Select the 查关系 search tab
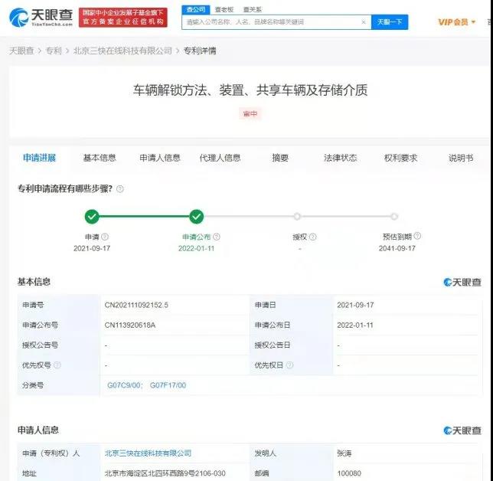The height and width of the screenshot is (481, 493). 252,10
